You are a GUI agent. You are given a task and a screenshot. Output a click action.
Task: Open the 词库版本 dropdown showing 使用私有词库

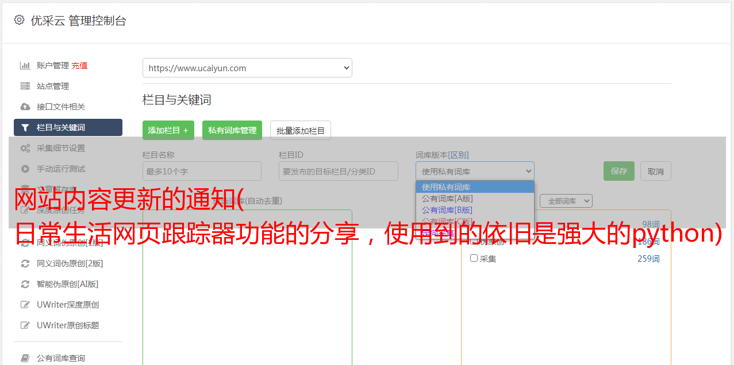[475, 171]
